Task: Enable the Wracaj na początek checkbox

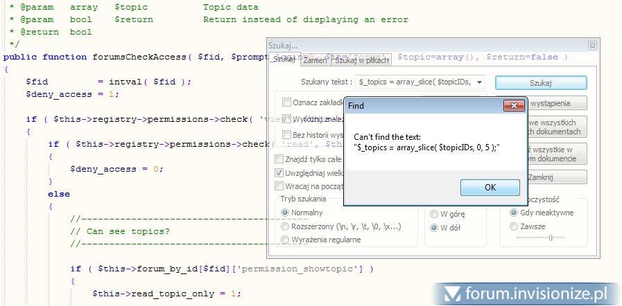Action: point(279,186)
